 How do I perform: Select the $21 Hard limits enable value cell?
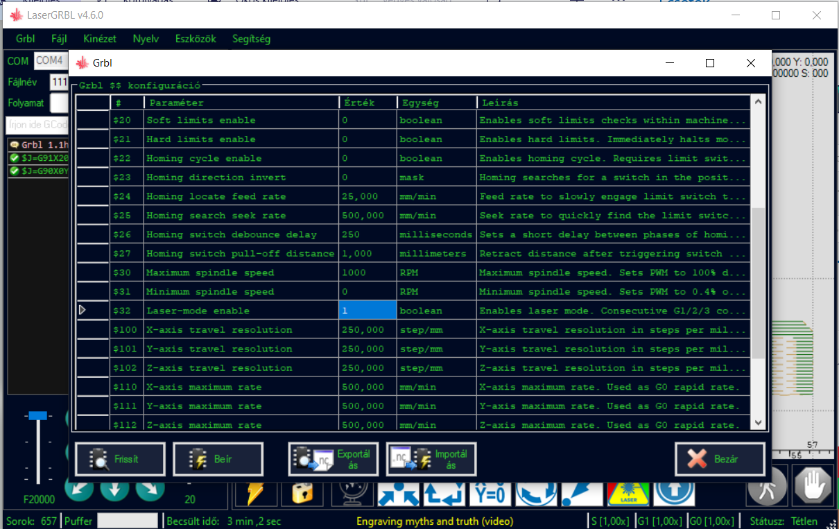pos(367,139)
